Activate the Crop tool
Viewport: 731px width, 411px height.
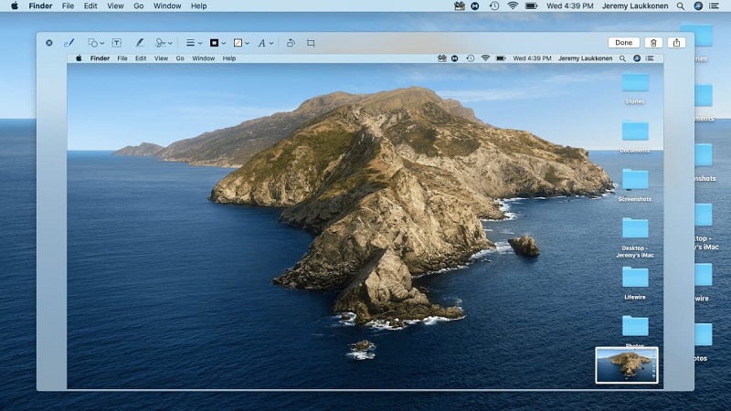[311, 43]
